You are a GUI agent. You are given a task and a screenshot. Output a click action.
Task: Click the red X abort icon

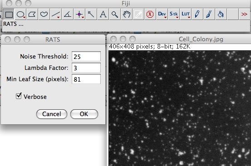coord(150,15)
